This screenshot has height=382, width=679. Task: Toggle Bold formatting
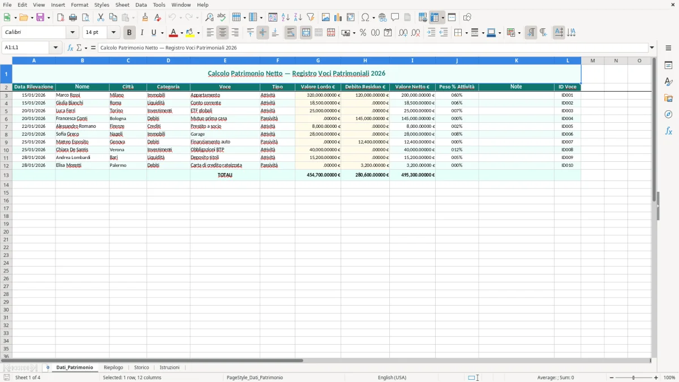pos(129,33)
